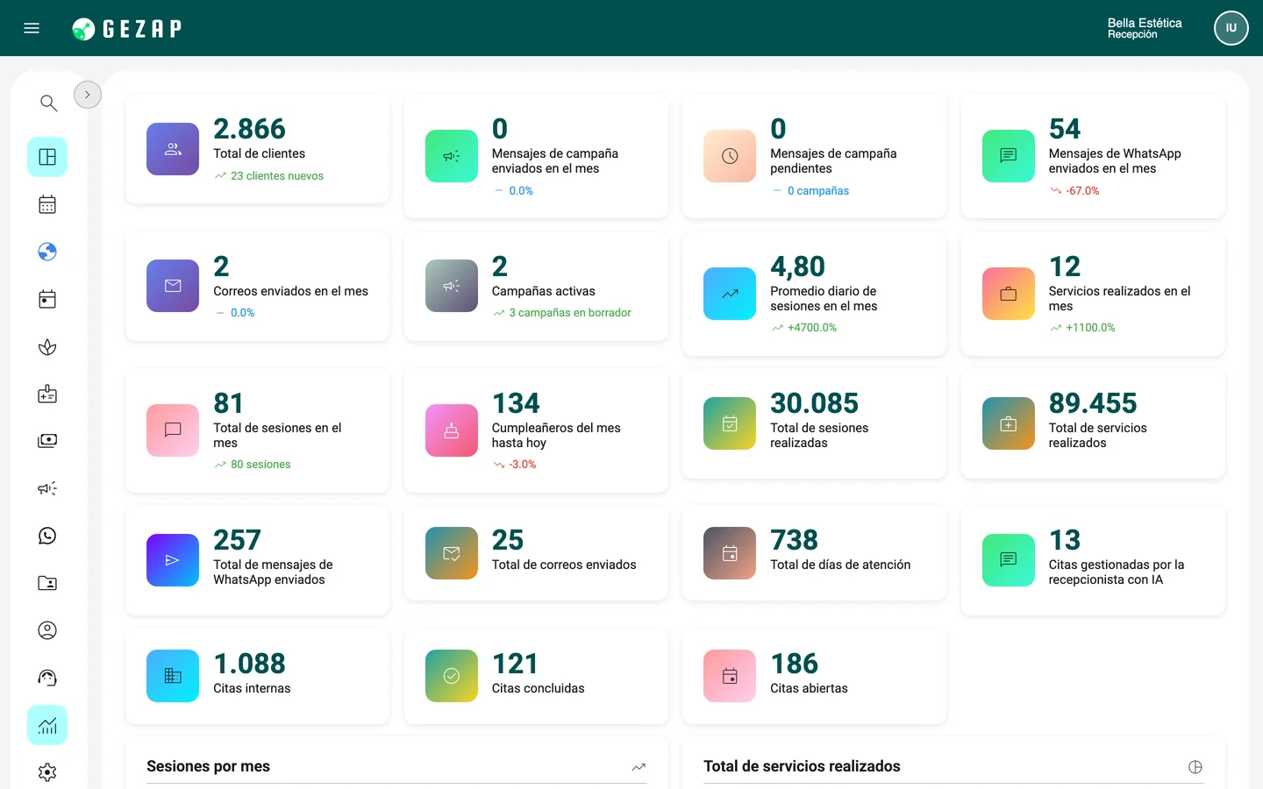This screenshot has height=789, width=1263.
Task: Open the IU user avatar menu
Action: point(1231,28)
